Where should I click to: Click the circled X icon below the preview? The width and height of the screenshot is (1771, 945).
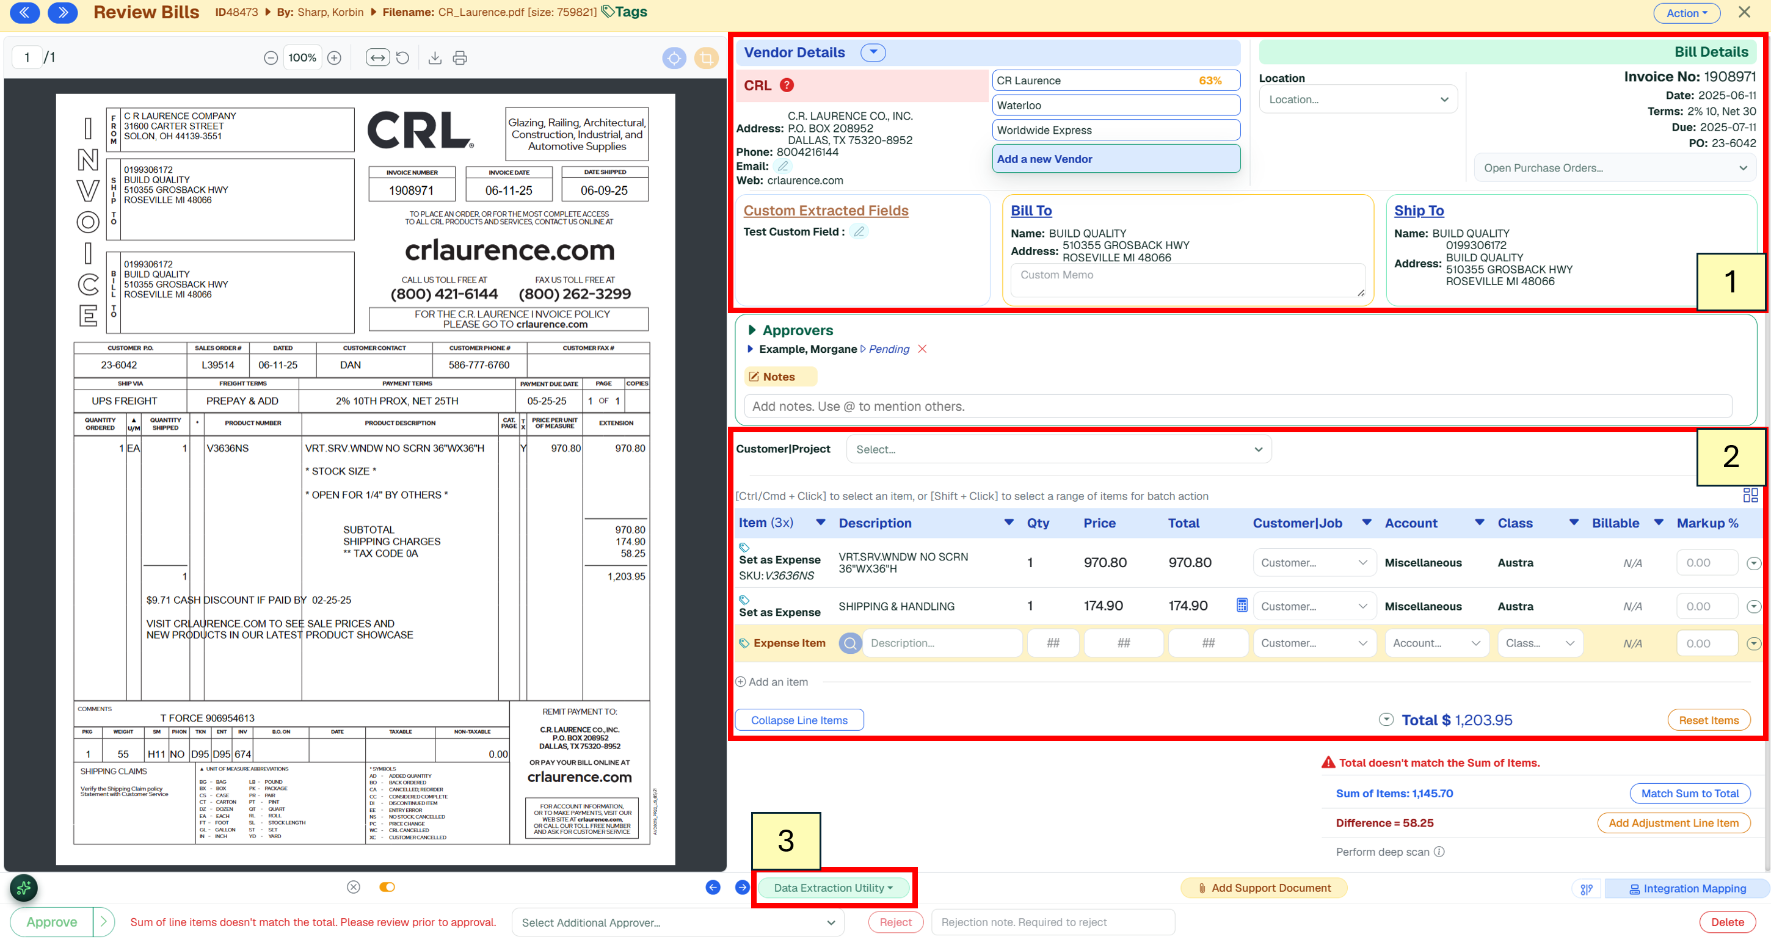[x=354, y=887]
